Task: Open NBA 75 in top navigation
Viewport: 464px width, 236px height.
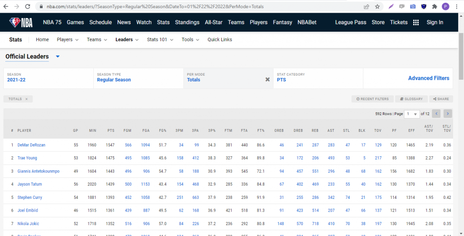Action: [52, 23]
